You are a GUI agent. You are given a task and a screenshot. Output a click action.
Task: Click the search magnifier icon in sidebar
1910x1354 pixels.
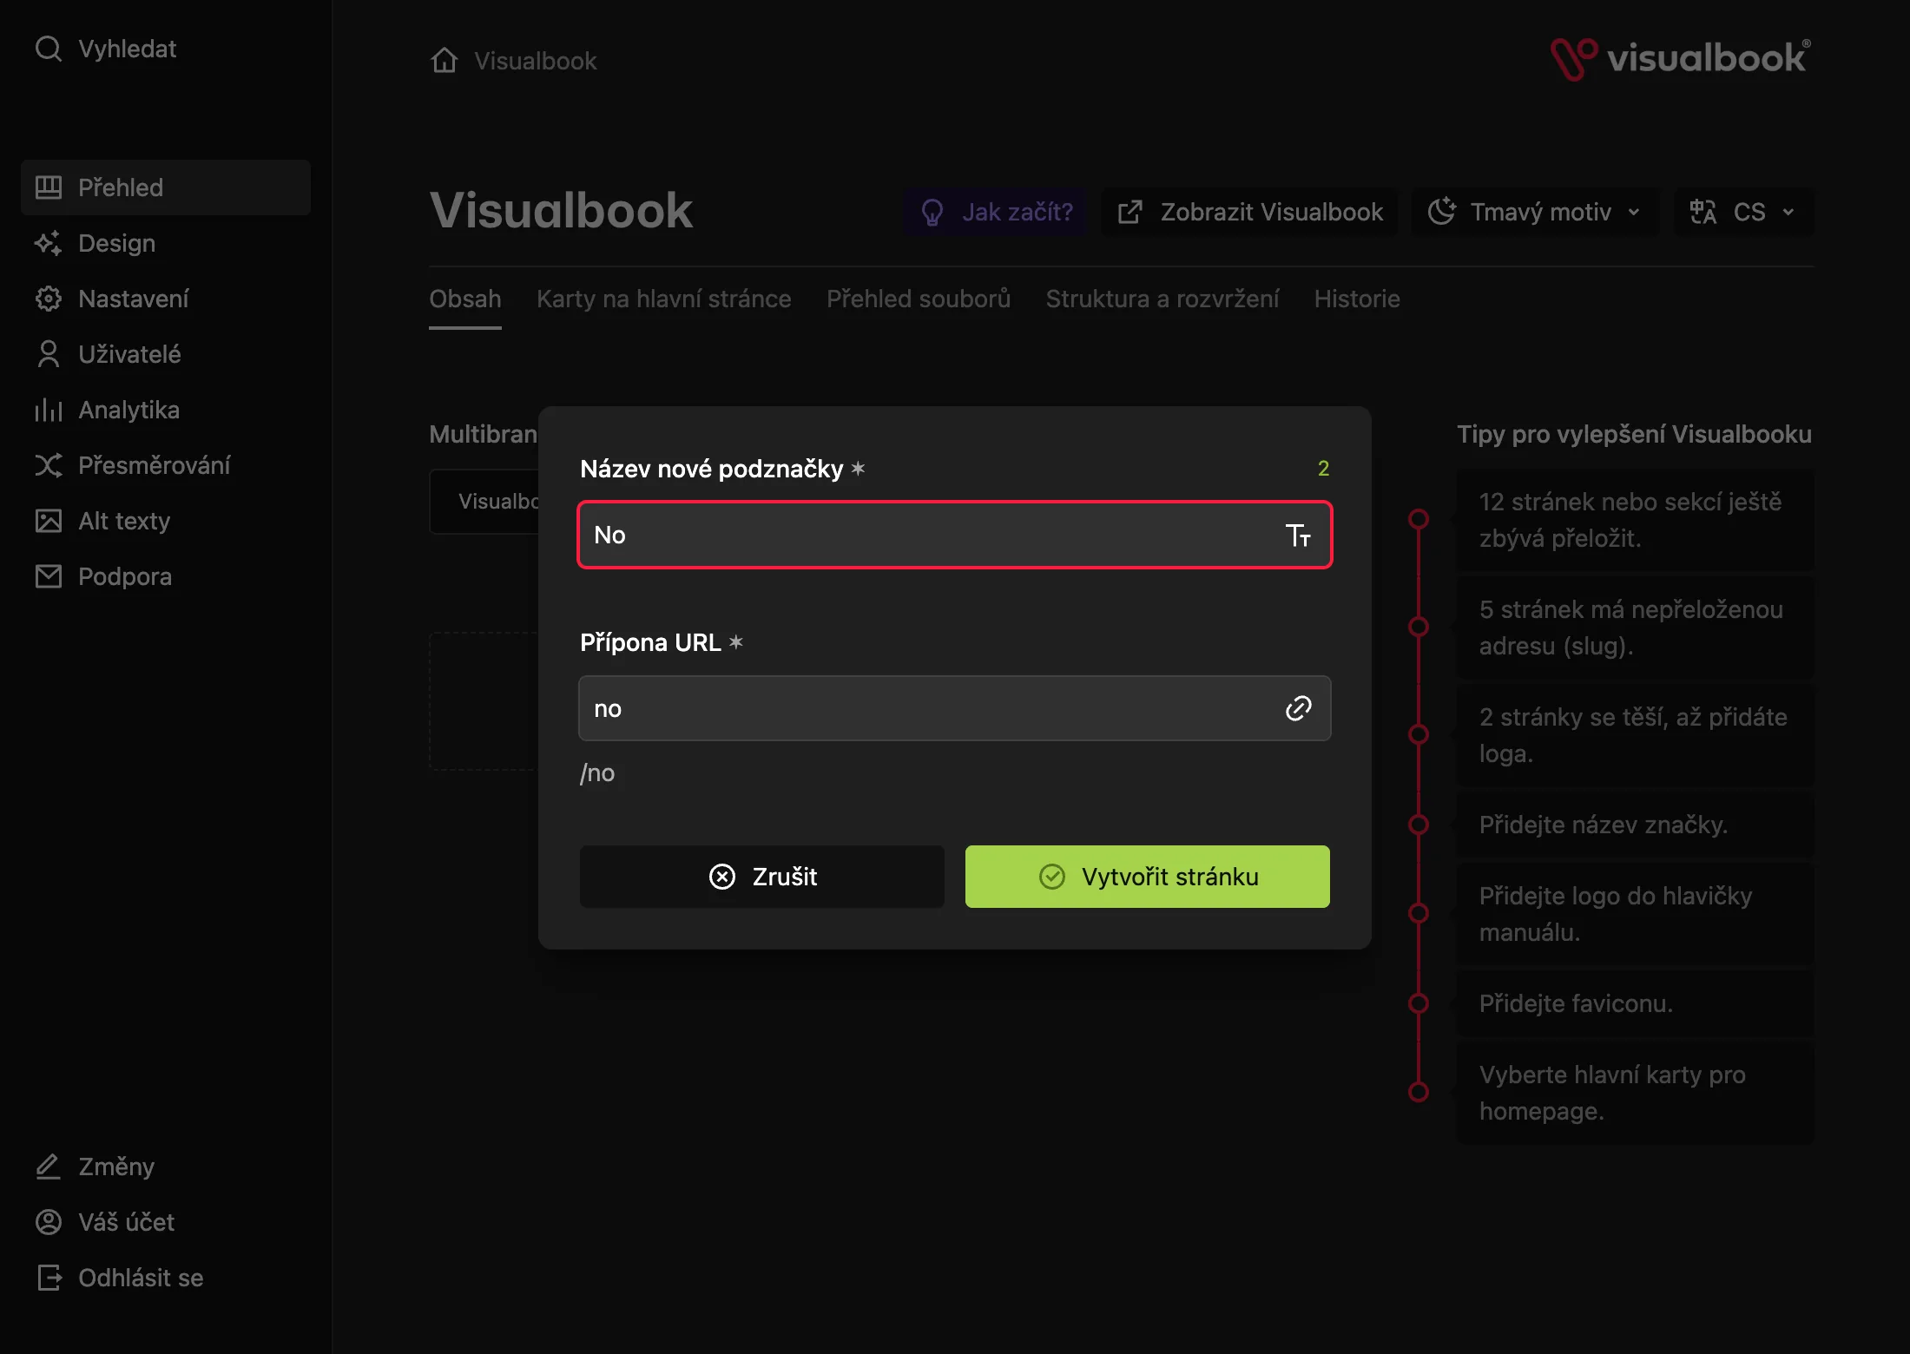pyautogui.click(x=49, y=49)
